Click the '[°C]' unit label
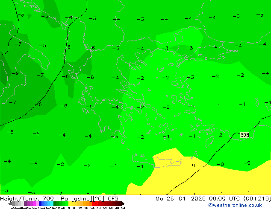Image resolution: width=271 pixels, height=209 pixels. [99, 199]
